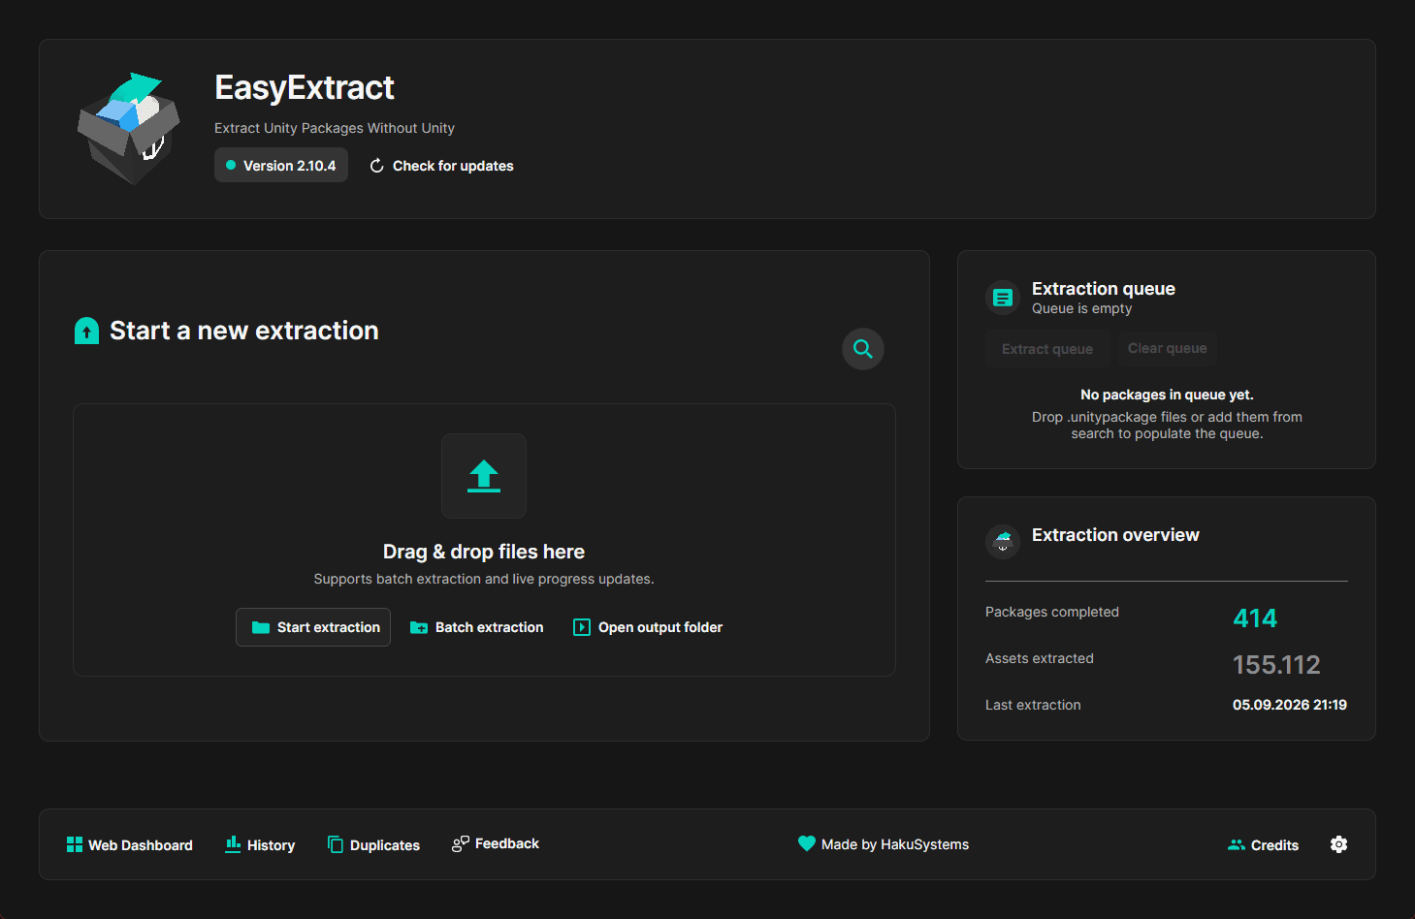Click the EasyExtract box logo
The image size is (1415, 919).
(129, 128)
